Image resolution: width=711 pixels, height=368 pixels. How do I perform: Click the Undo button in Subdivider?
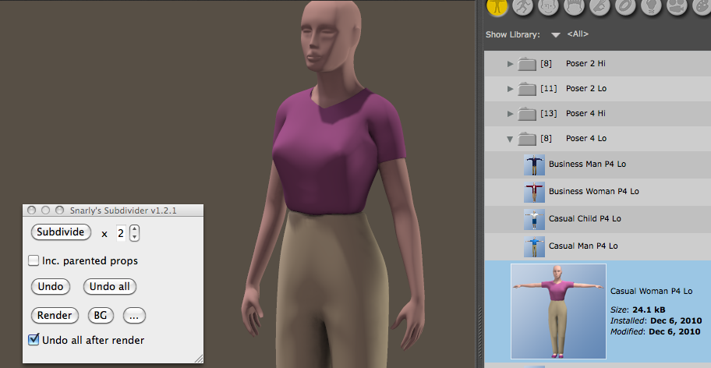pos(51,286)
